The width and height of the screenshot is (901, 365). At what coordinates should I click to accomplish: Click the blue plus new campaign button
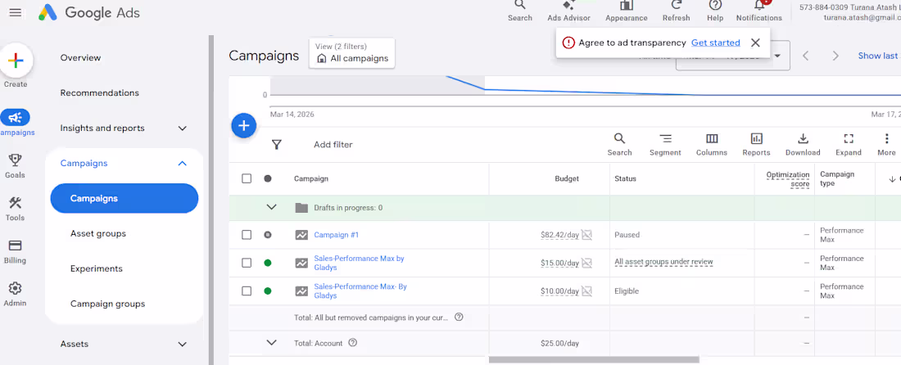243,126
